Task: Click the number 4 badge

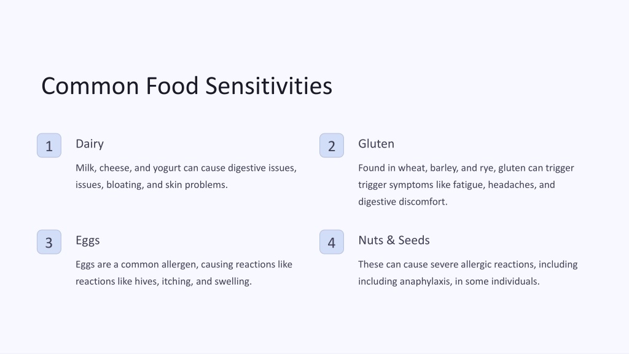Action: pyautogui.click(x=331, y=242)
